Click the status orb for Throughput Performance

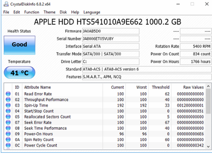(x=8, y=100)
